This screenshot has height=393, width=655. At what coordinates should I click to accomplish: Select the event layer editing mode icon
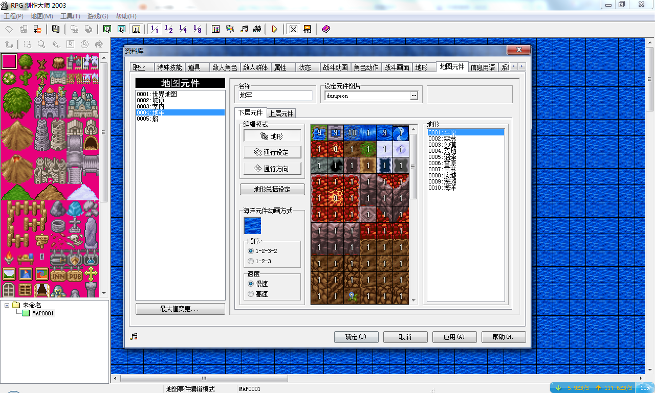(136, 29)
